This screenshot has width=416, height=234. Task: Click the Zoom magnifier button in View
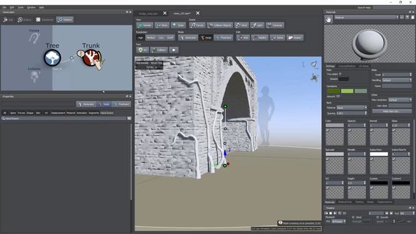click(x=178, y=25)
